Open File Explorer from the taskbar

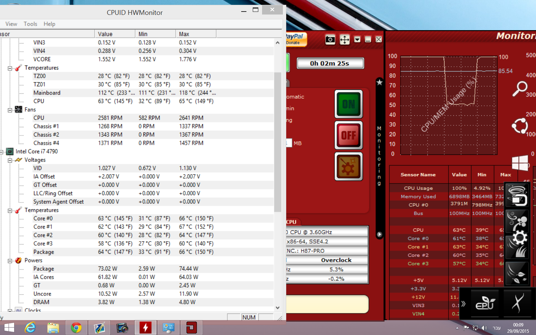(53, 328)
